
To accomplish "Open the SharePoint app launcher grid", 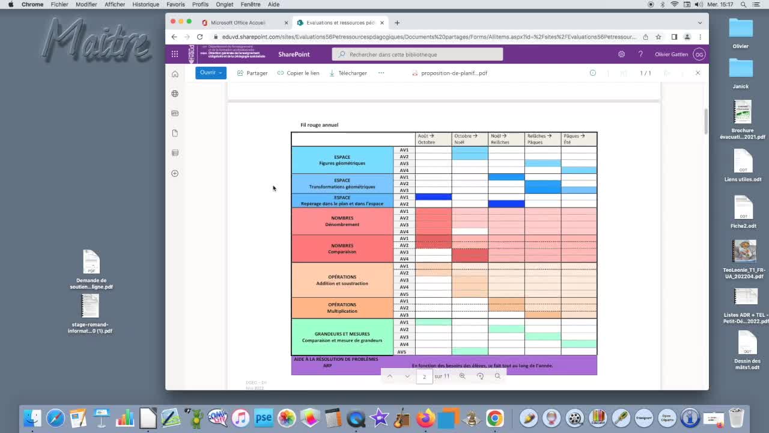I will coord(175,54).
